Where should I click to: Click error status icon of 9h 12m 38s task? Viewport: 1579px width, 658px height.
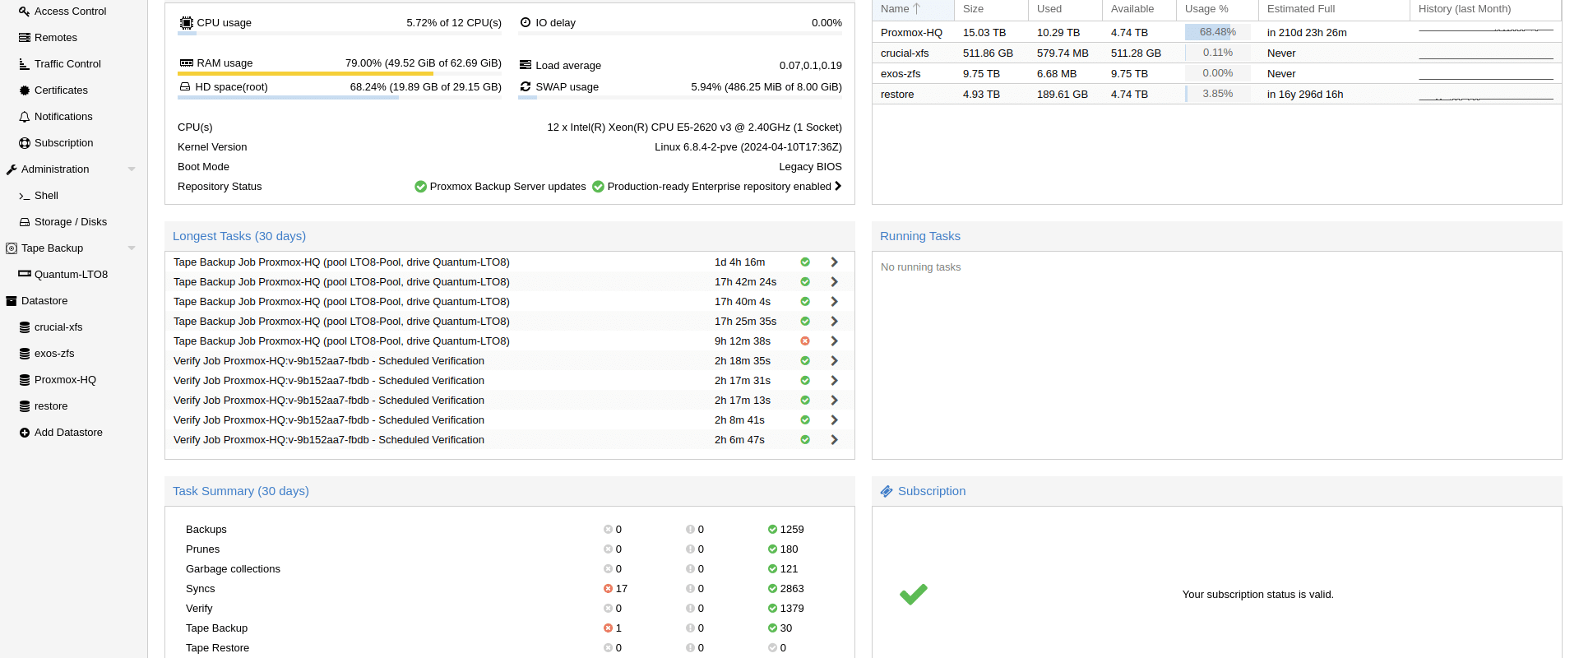tap(805, 341)
